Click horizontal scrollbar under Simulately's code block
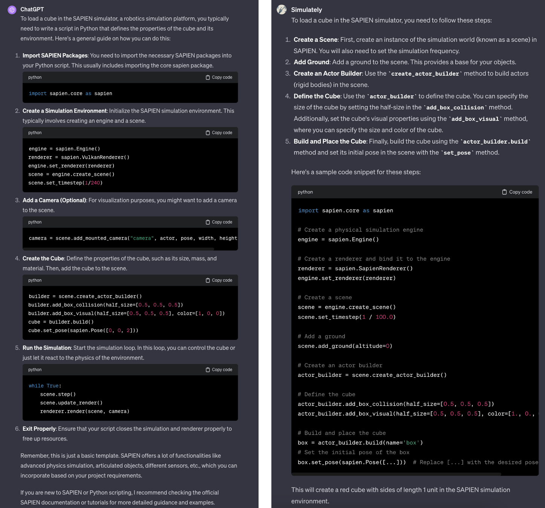This screenshot has width=545, height=508. point(397,474)
